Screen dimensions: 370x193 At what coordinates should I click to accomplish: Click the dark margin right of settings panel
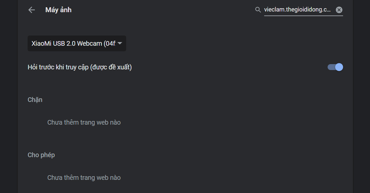(x=361, y=96)
